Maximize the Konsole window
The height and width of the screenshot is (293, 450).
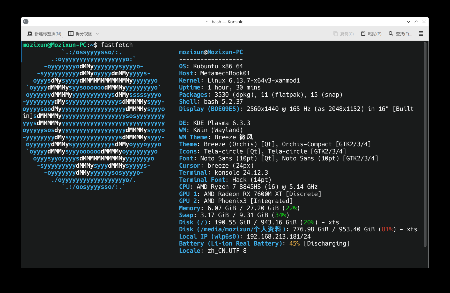[416, 22]
